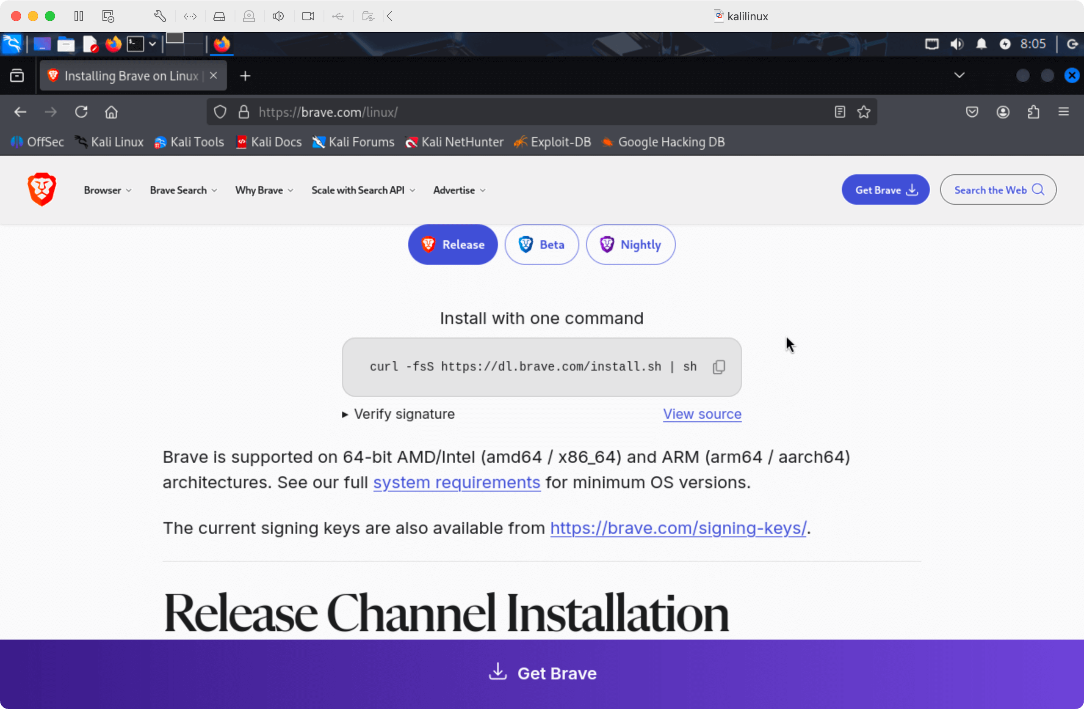The height and width of the screenshot is (709, 1084).
Task: Open the Advertise menu item
Action: pyautogui.click(x=458, y=190)
